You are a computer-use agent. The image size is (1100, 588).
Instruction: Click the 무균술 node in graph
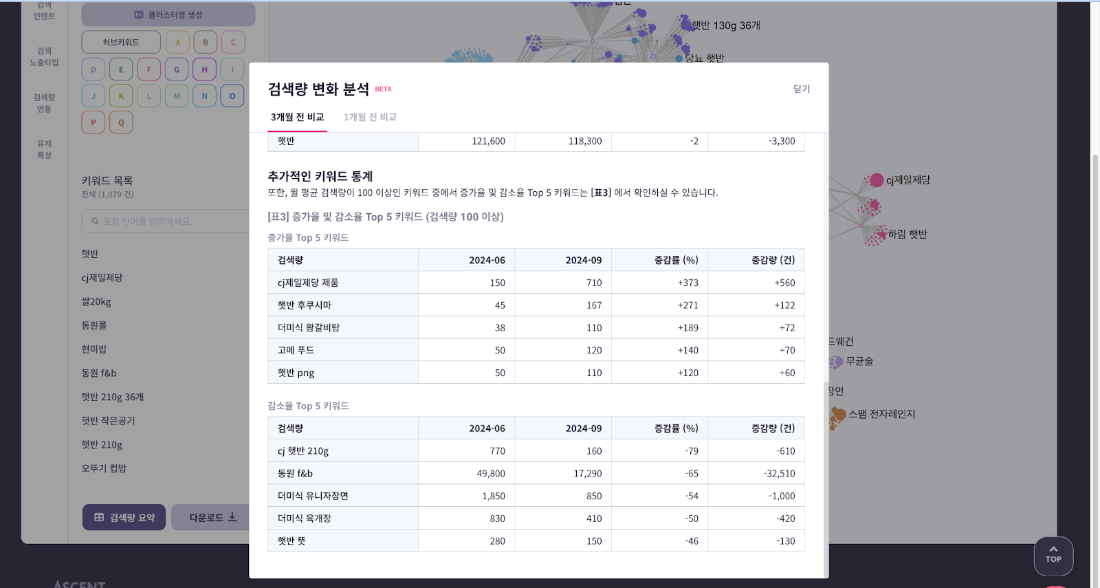point(837,361)
